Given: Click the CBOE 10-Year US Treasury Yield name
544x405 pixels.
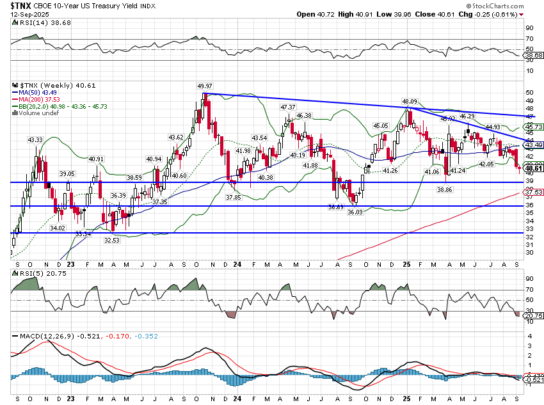Looking at the screenshot, I should (x=86, y=6).
